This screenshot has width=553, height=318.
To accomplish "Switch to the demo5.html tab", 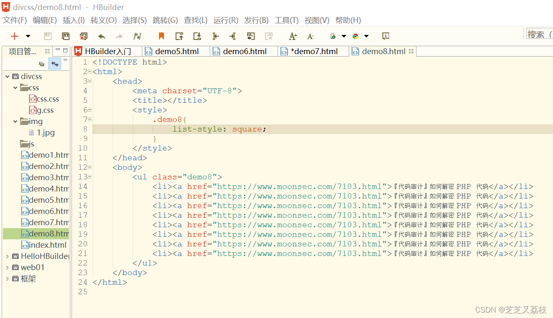I will tap(177, 51).
